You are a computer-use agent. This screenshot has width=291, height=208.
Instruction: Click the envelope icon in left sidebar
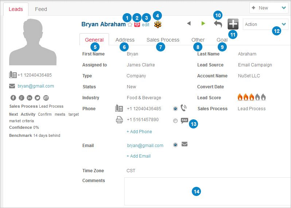12,86
